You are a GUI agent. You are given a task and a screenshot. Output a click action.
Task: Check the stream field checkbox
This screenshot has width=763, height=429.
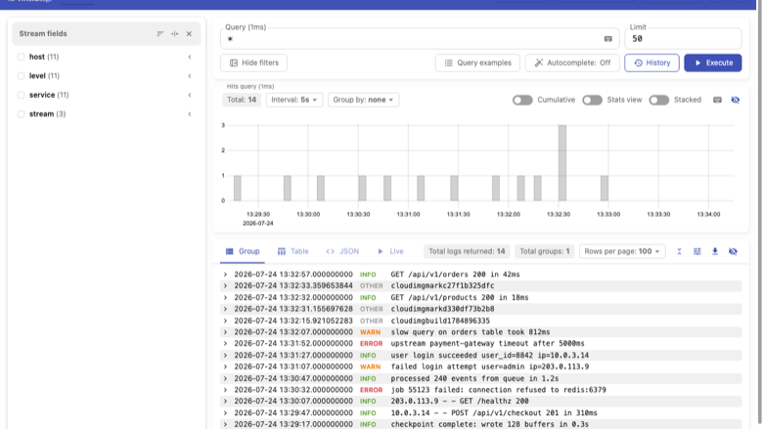click(x=21, y=114)
